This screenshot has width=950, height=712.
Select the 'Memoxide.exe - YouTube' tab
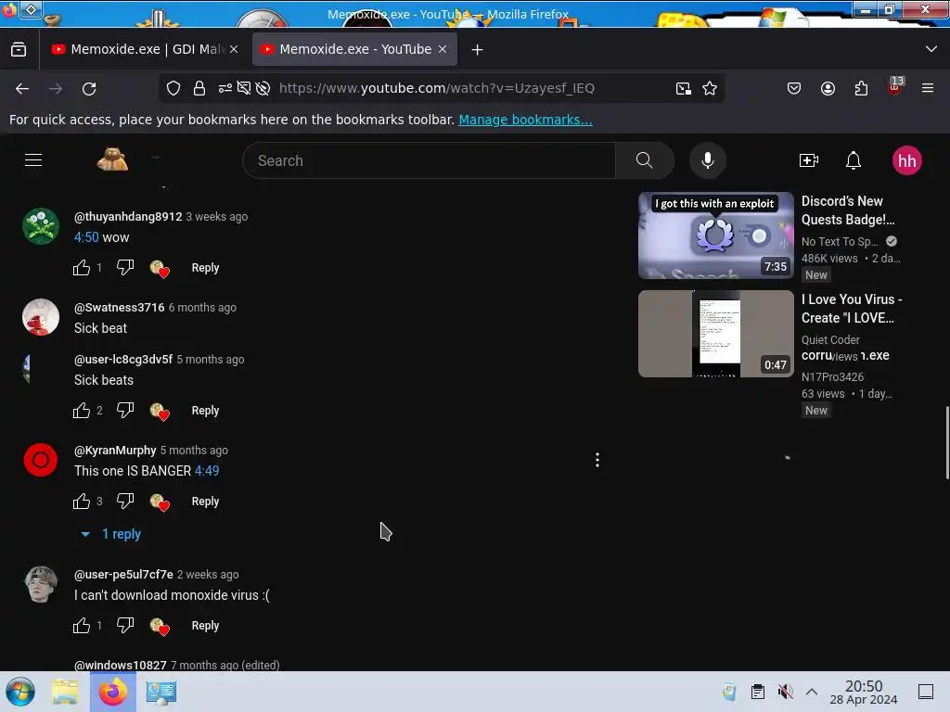coord(354,49)
